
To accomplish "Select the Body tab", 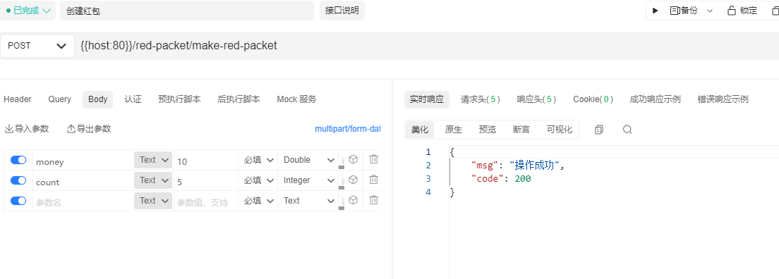I will [98, 99].
